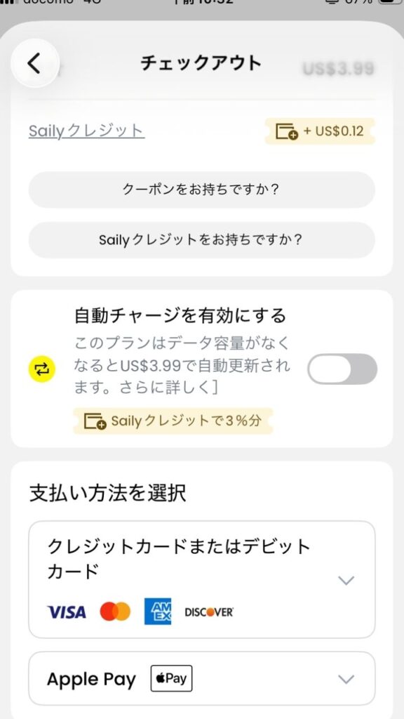Tap the back arrow on checkout screen
Image resolution: width=404 pixels, height=719 pixels.
pyautogui.click(x=34, y=62)
